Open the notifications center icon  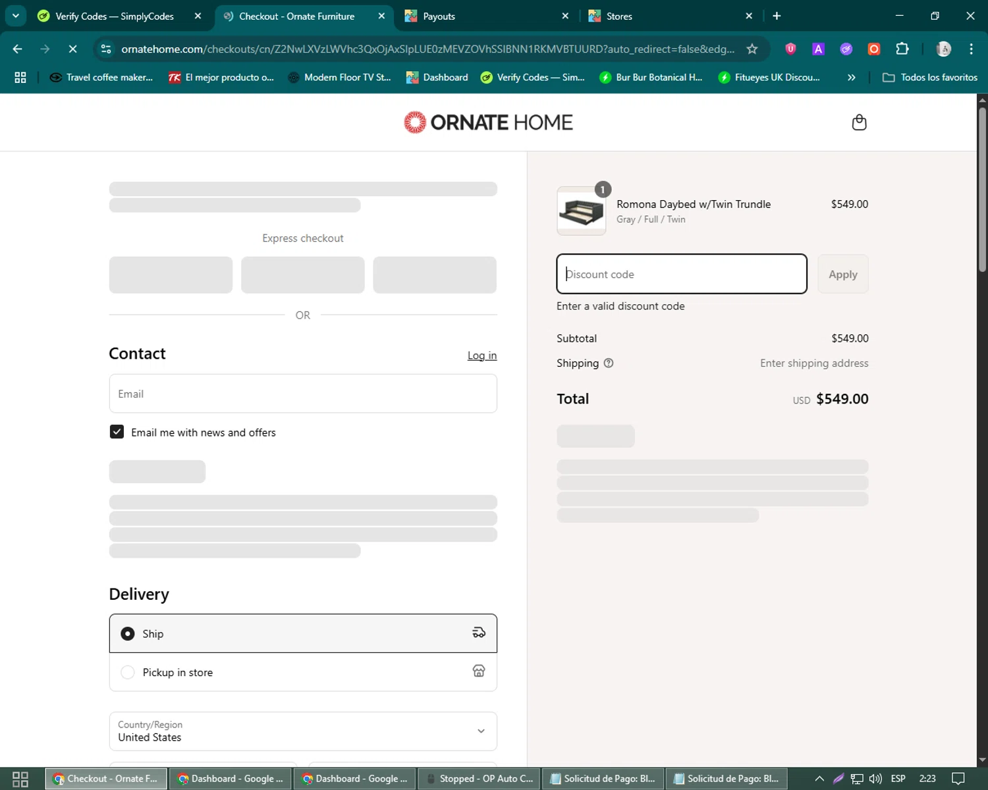point(958,779)
